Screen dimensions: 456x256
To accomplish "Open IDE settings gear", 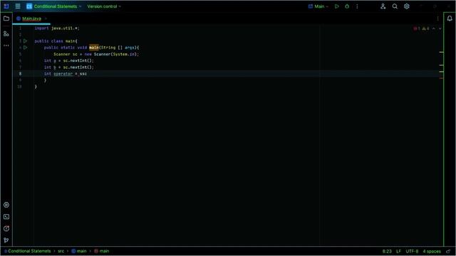I will 407,6.
